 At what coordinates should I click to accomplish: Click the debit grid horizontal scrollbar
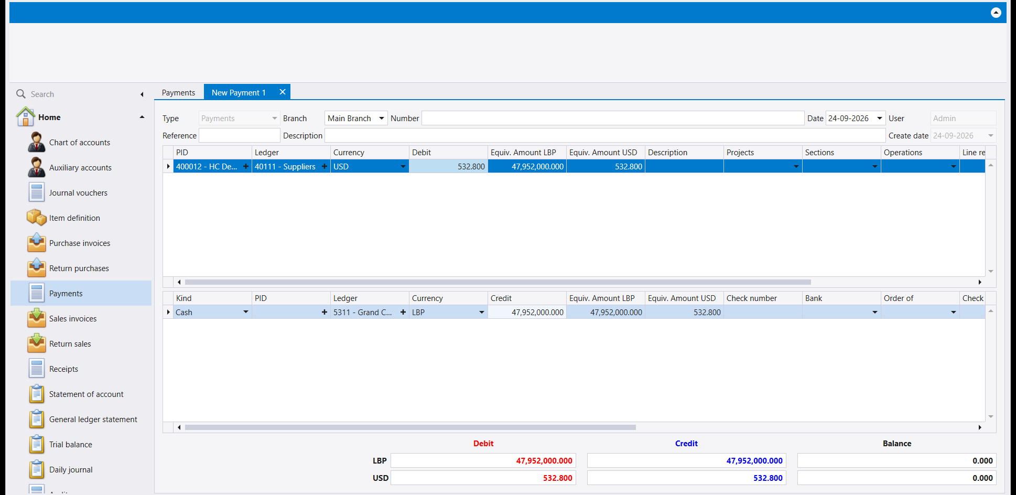click(498, 282)
